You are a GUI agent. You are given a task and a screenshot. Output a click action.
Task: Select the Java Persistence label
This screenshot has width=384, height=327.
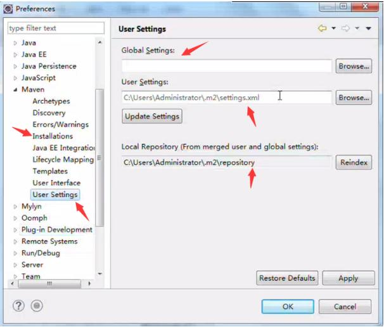49,66
